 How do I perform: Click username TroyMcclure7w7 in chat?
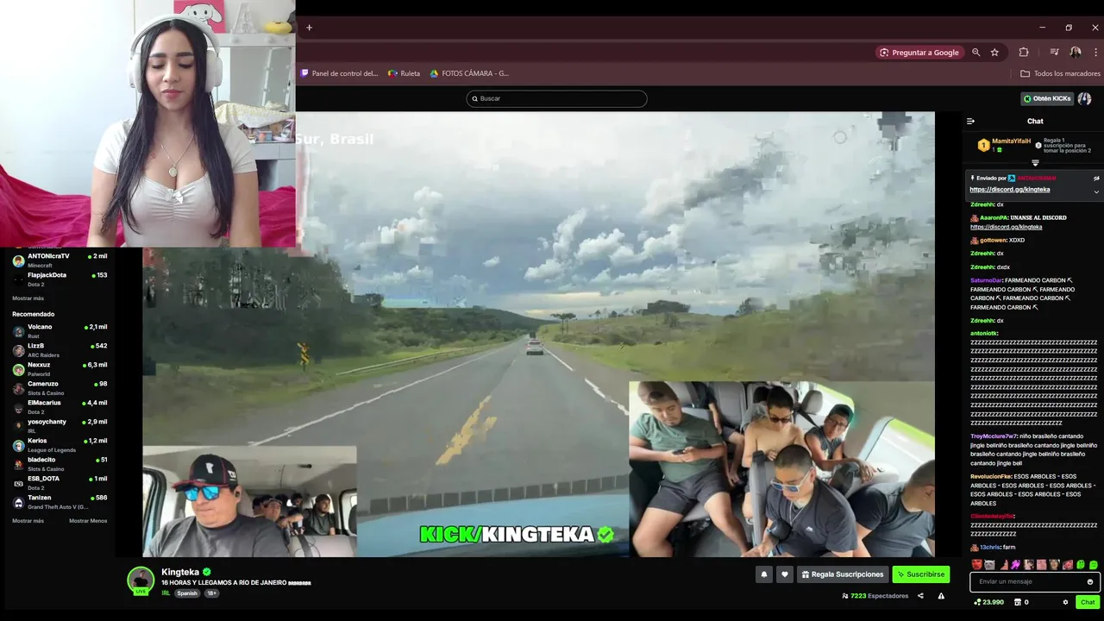coord(994,436)
